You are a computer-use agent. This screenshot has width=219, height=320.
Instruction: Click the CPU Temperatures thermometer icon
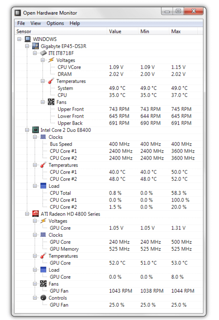(x=50, y=81)
